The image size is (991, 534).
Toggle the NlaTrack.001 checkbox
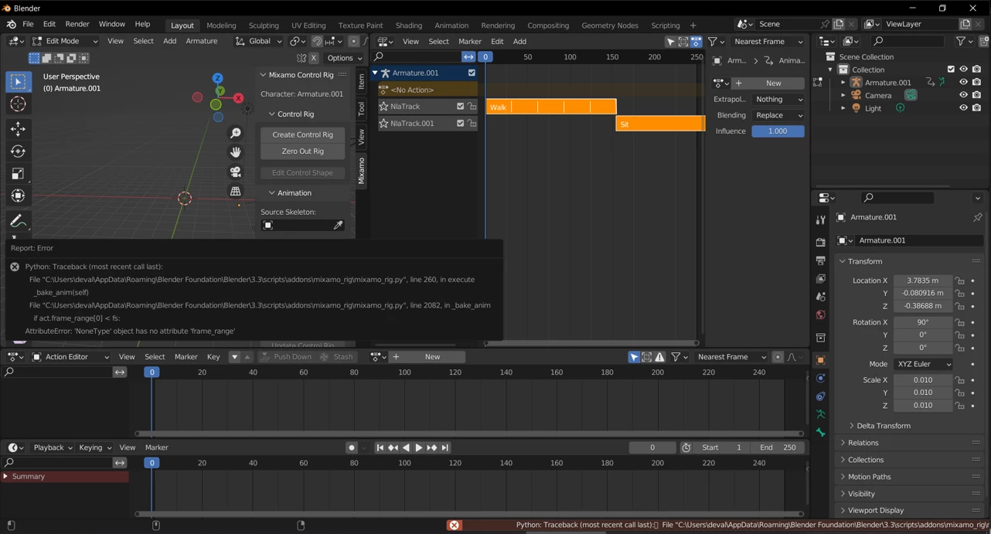(460, 124)
